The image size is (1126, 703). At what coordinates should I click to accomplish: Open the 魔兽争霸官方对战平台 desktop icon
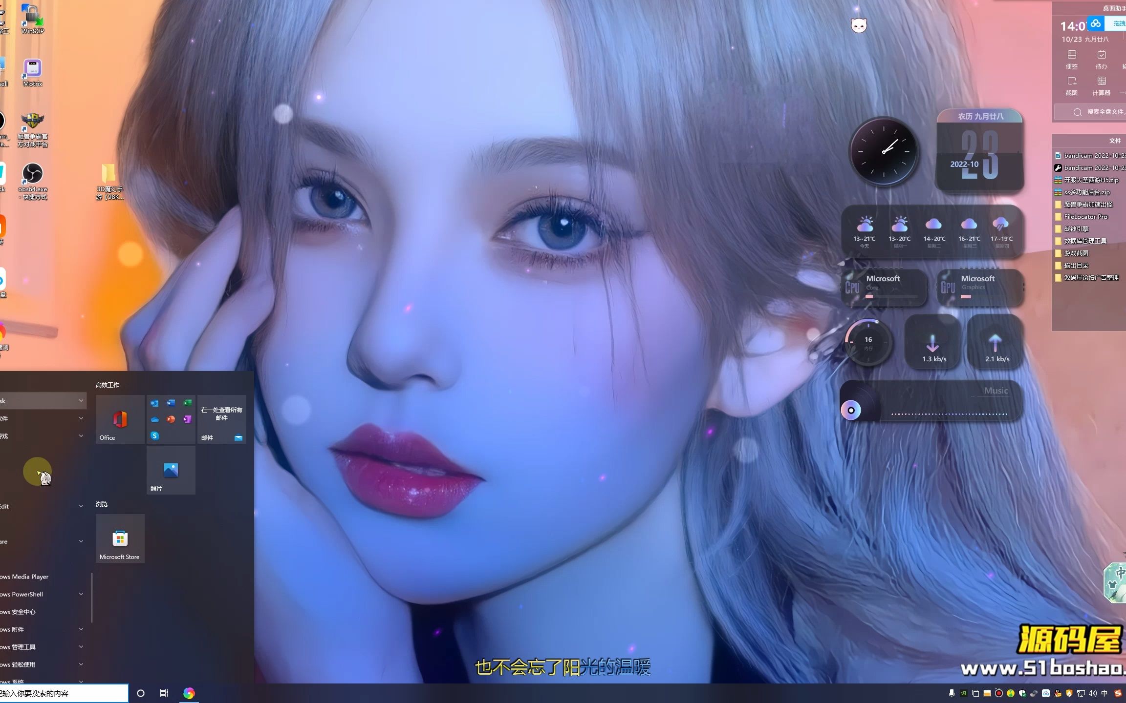32,129
